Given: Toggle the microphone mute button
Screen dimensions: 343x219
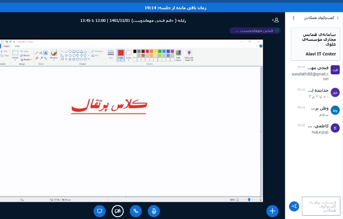Looking at the screenshot, I should 154,211.
